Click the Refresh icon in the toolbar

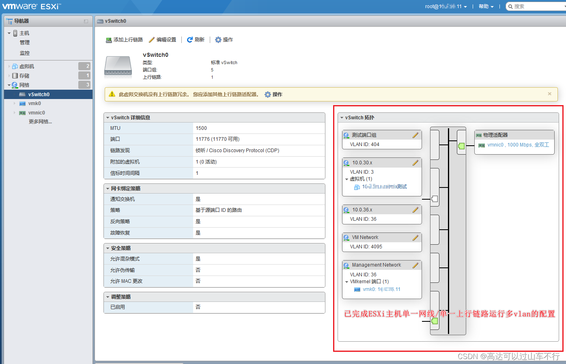click(x=189, y=39)
